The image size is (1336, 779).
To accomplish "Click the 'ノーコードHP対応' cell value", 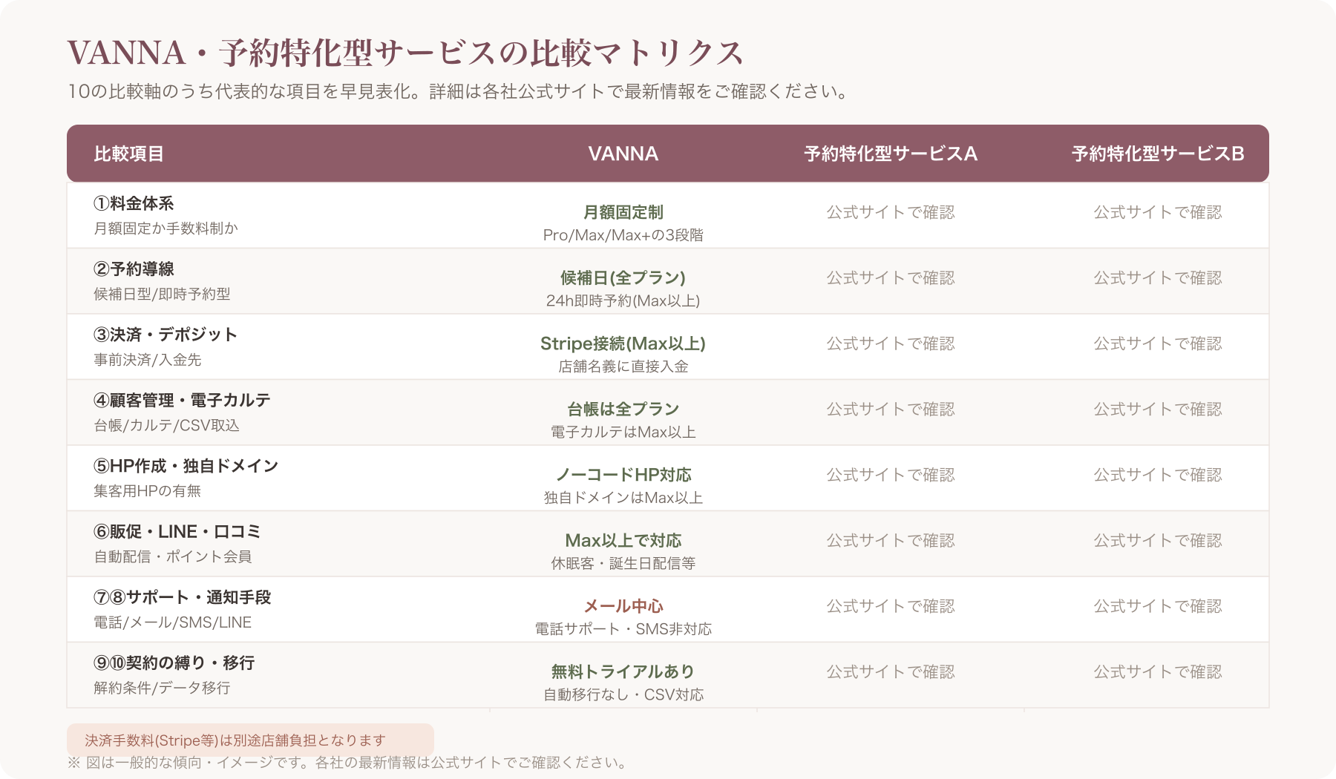I will 623,475.
